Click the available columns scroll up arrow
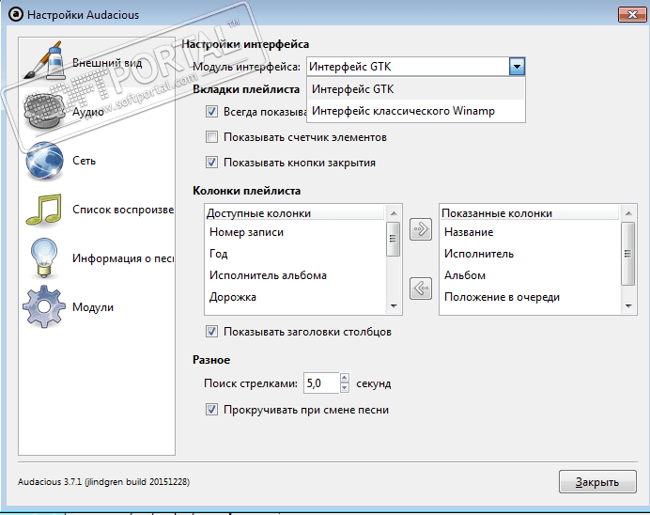Screen dimensions: 650x515 point(394,213)
